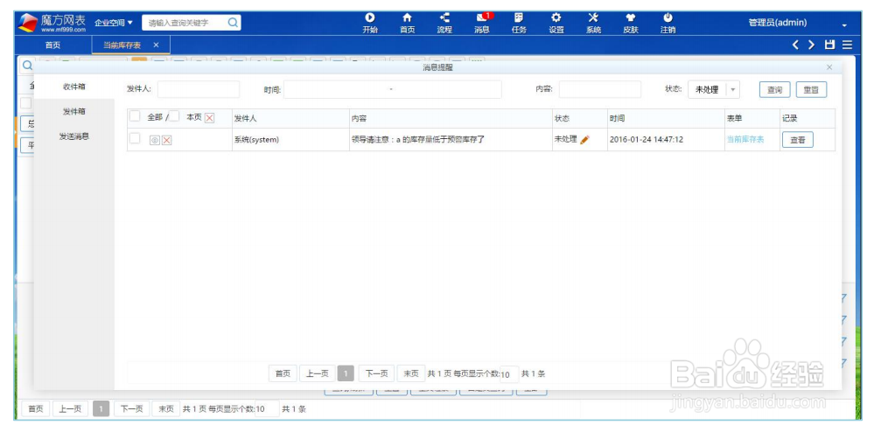Click the eye view icon in system message row
The height and width of the screenshot is (432, 874).
(x=155, y=141)
